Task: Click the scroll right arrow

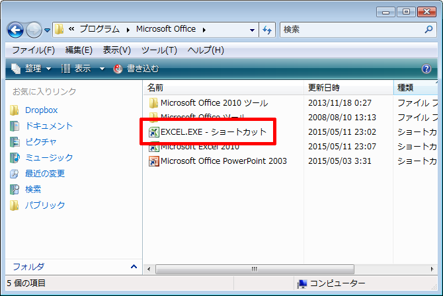Action: click(x=432, y=269)
